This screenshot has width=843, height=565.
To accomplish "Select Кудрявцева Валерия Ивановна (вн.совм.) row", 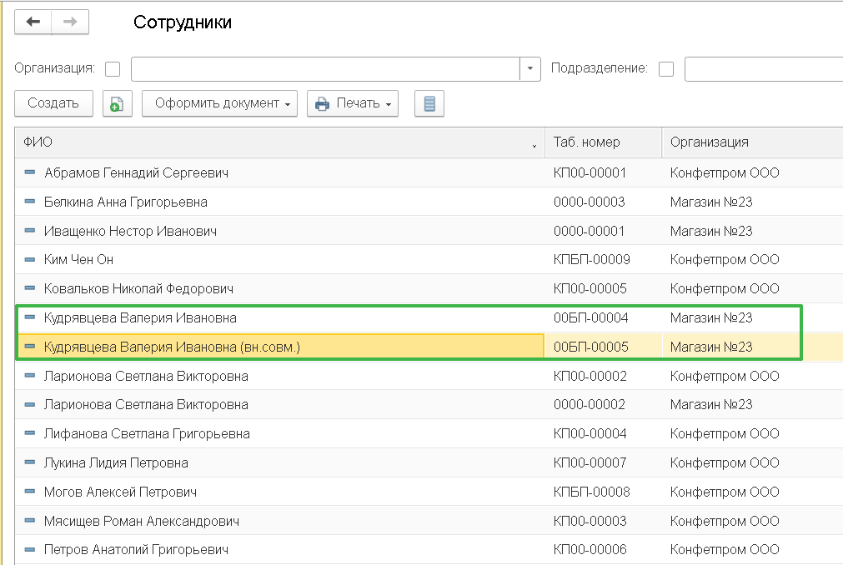I will (172, 347).
